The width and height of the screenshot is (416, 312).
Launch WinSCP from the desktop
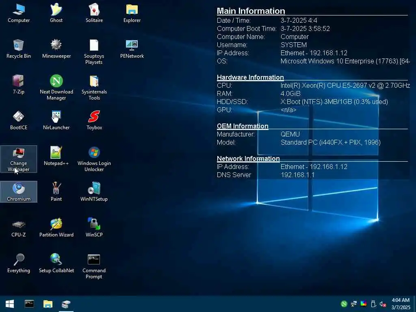94,227
